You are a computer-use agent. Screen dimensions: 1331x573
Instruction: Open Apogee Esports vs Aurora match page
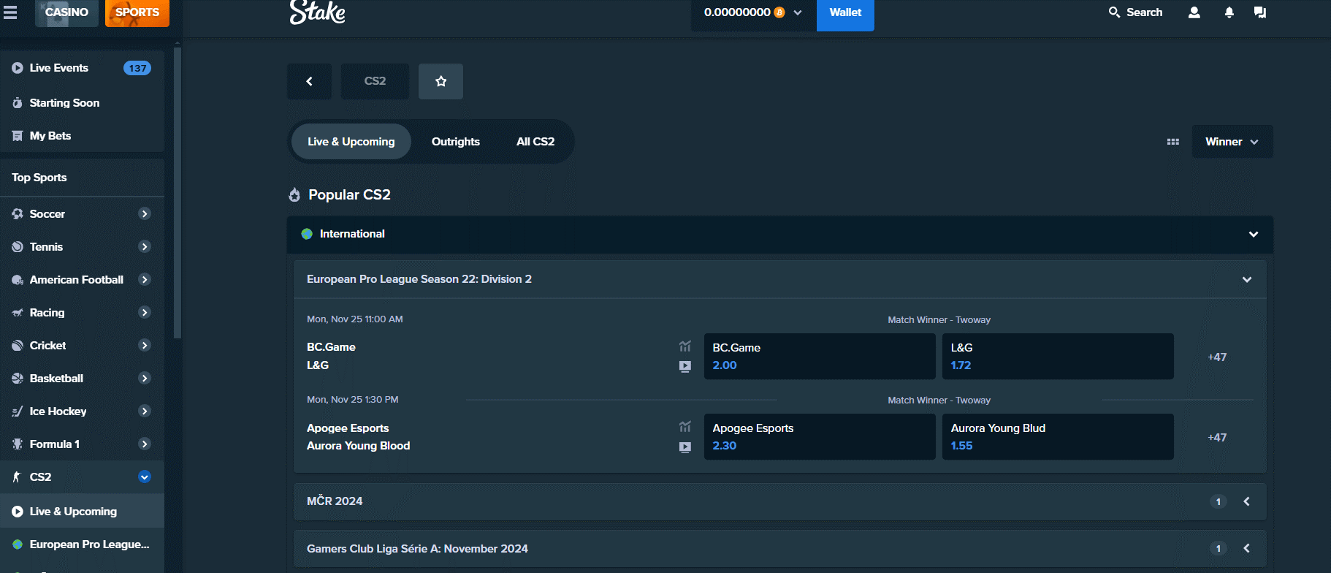click(358, 437)
